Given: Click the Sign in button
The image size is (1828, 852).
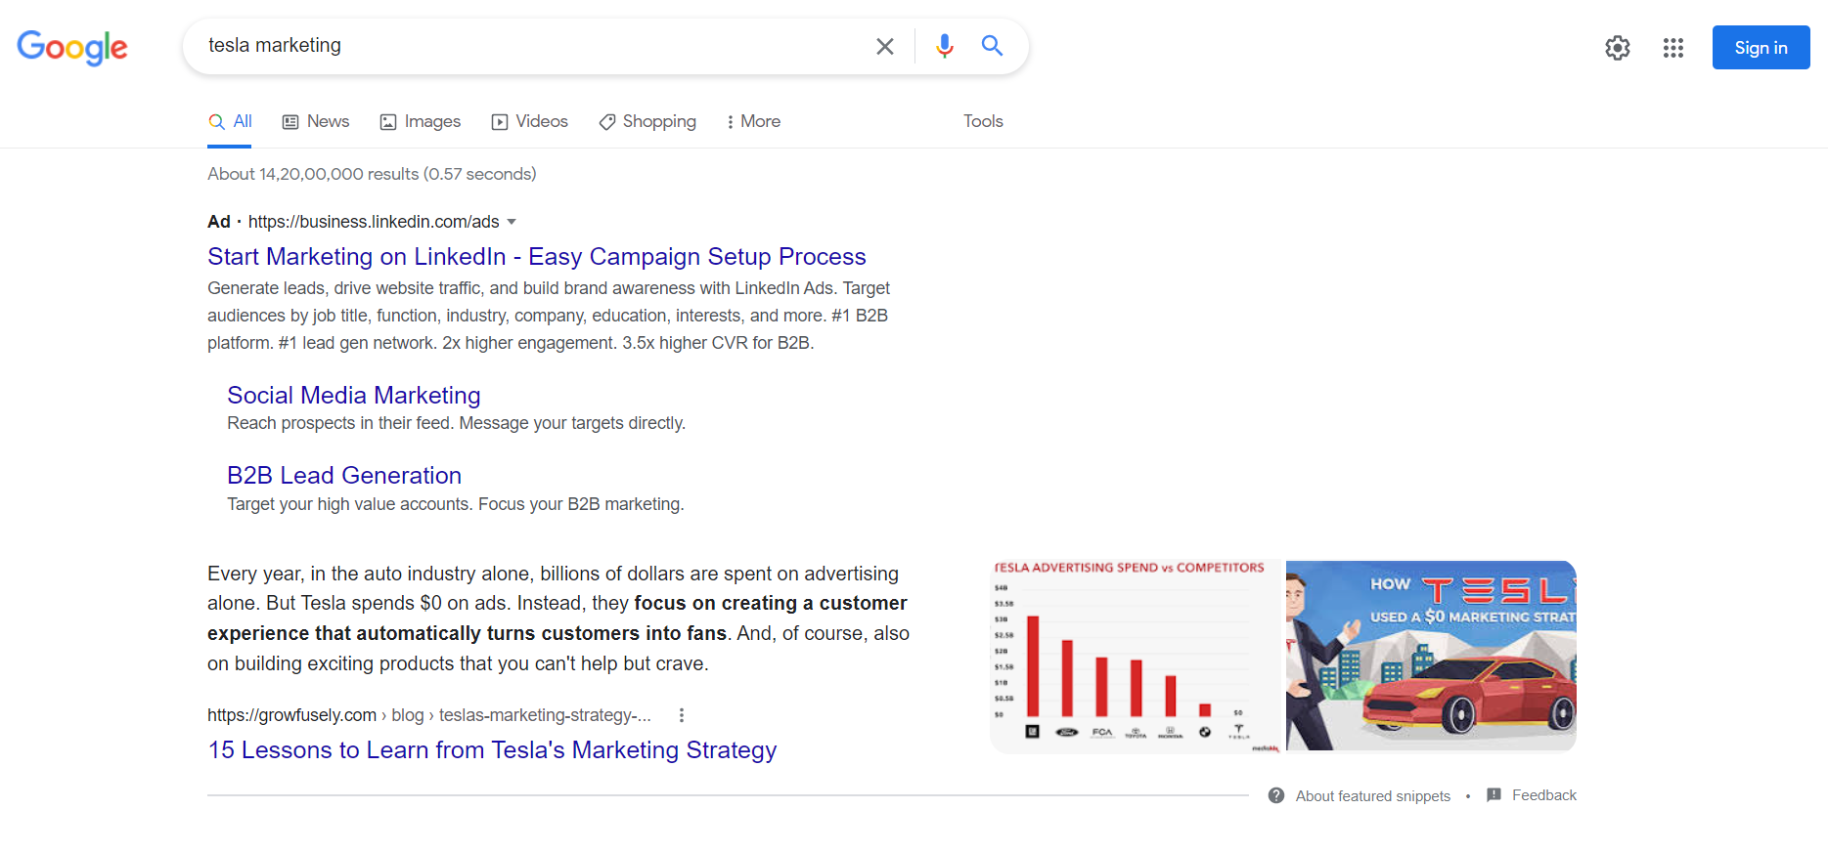Looking at the screenshot, I should [x=1761, y=48].
